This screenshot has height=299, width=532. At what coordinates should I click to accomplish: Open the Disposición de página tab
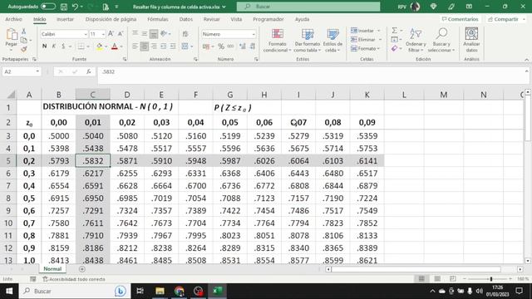[111, 19]
